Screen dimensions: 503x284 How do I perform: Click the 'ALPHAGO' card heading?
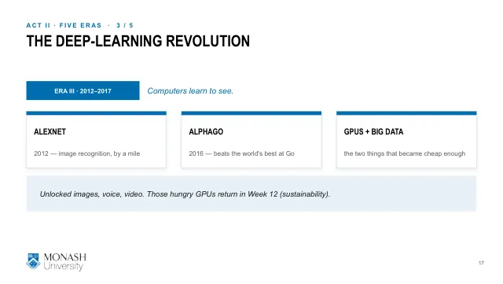click(x=206, y=131)
